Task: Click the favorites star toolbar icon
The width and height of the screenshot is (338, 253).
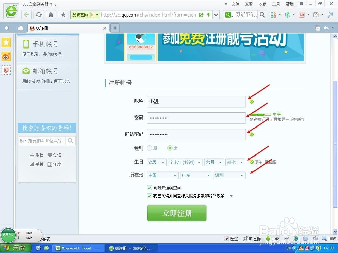Action: coord(63,15)
